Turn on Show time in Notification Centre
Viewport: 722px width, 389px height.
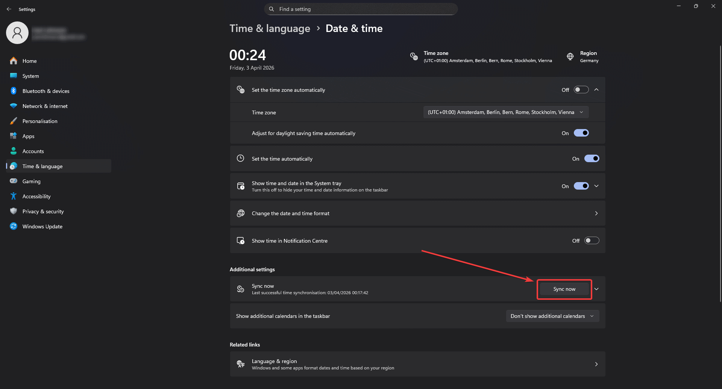[x=592, y=240]
